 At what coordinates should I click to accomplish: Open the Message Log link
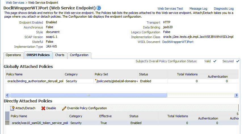click(x=198, y=9)
